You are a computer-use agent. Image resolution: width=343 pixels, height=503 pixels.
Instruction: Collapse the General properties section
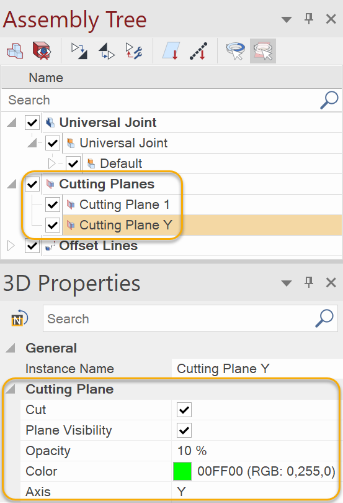11,348
